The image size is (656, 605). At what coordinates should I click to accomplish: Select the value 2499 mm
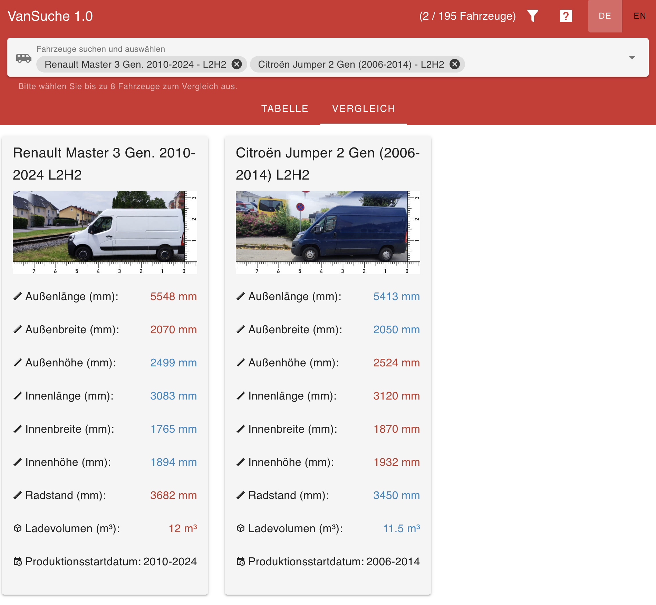pos(173,363)
